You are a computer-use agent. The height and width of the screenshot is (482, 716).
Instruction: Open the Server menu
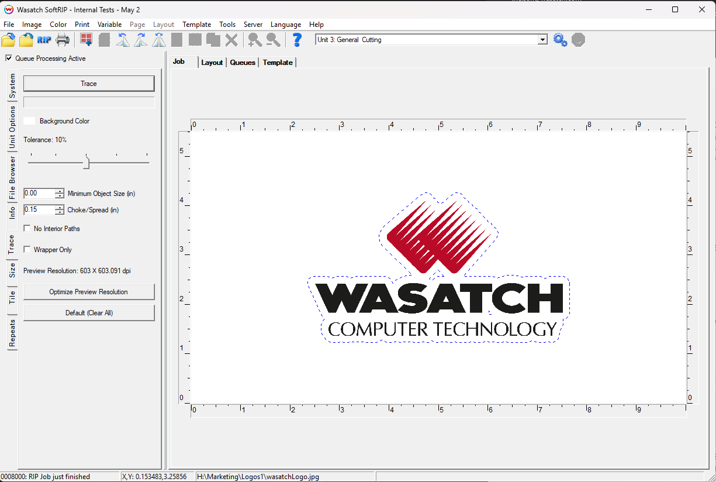point(253,25)
